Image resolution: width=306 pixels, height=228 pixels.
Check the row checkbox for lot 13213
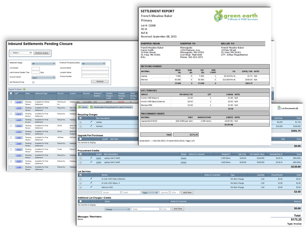[x=11, y=126]
